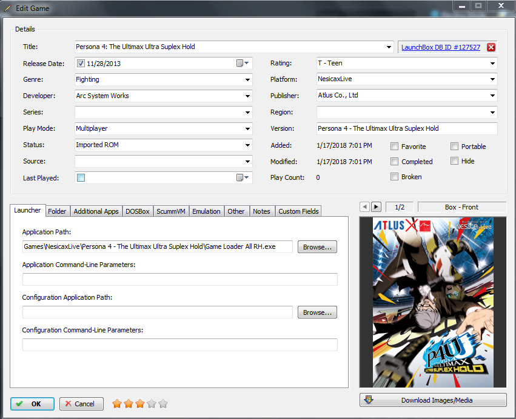Browse for the configuration application path

[317, 312]
